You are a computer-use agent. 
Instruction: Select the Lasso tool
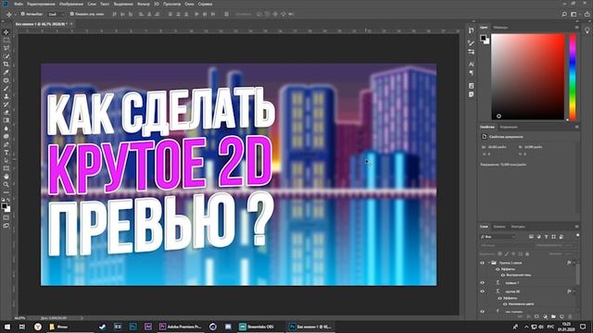pos(6,48)
